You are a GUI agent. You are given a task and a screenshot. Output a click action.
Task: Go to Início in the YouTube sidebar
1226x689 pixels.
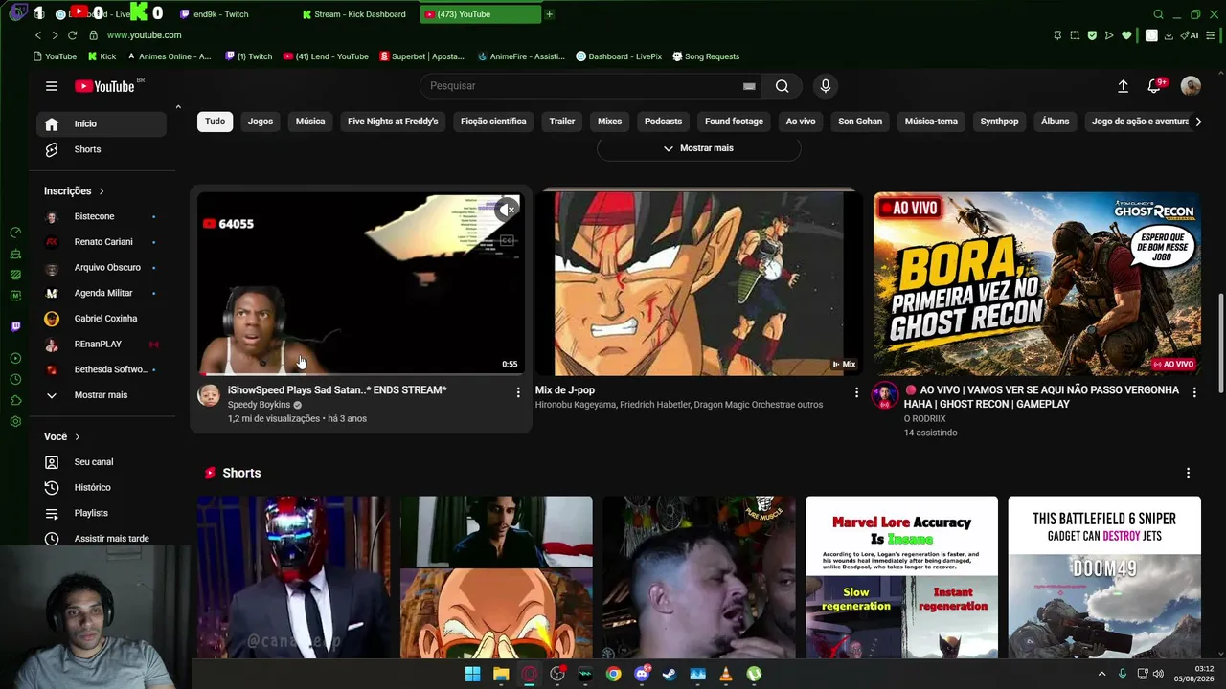(x=102, y=123)
